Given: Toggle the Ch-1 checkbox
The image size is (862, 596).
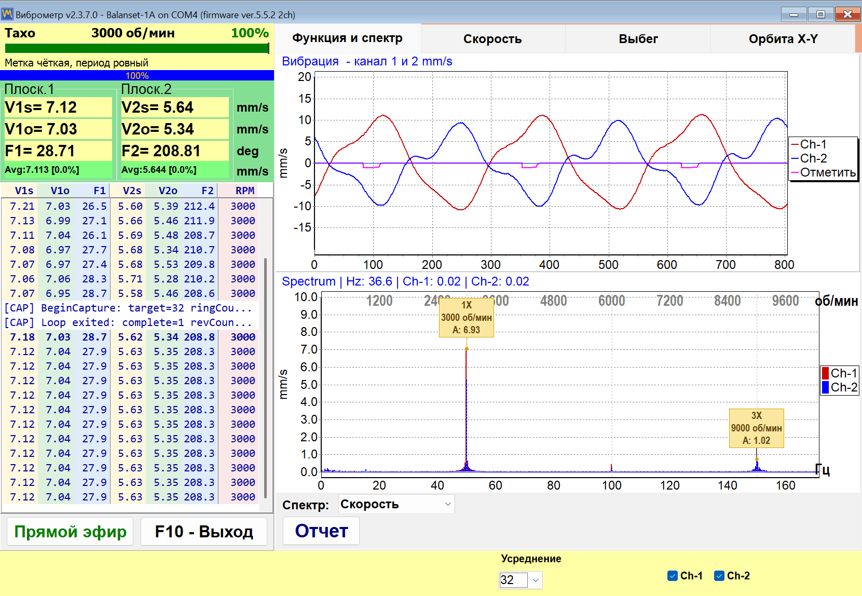Looking at the screenshot, I should [673, 576].
